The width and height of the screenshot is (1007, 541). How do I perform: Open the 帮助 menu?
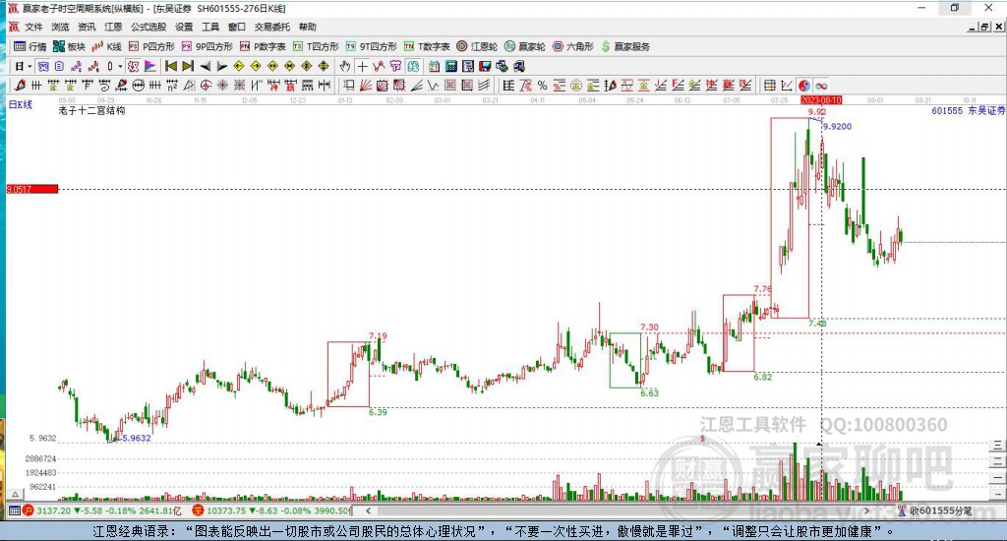point(308,27)
